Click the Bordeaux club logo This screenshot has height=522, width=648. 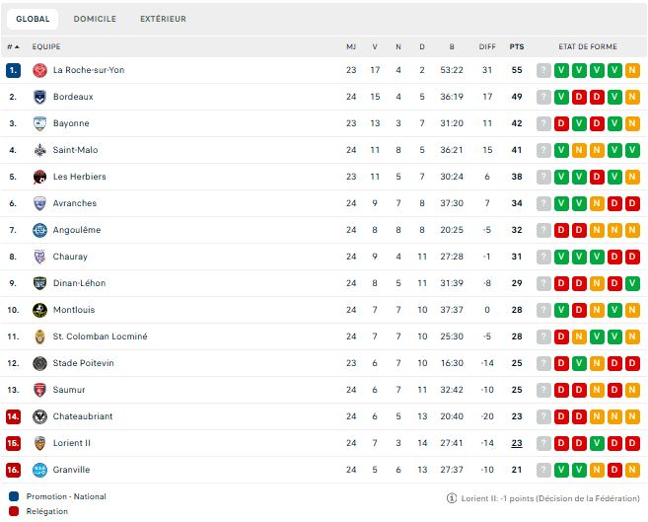tap(40, 97)
